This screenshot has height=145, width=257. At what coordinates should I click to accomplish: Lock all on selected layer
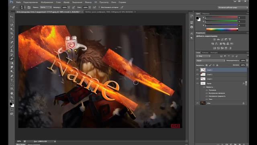coord(217,65)
